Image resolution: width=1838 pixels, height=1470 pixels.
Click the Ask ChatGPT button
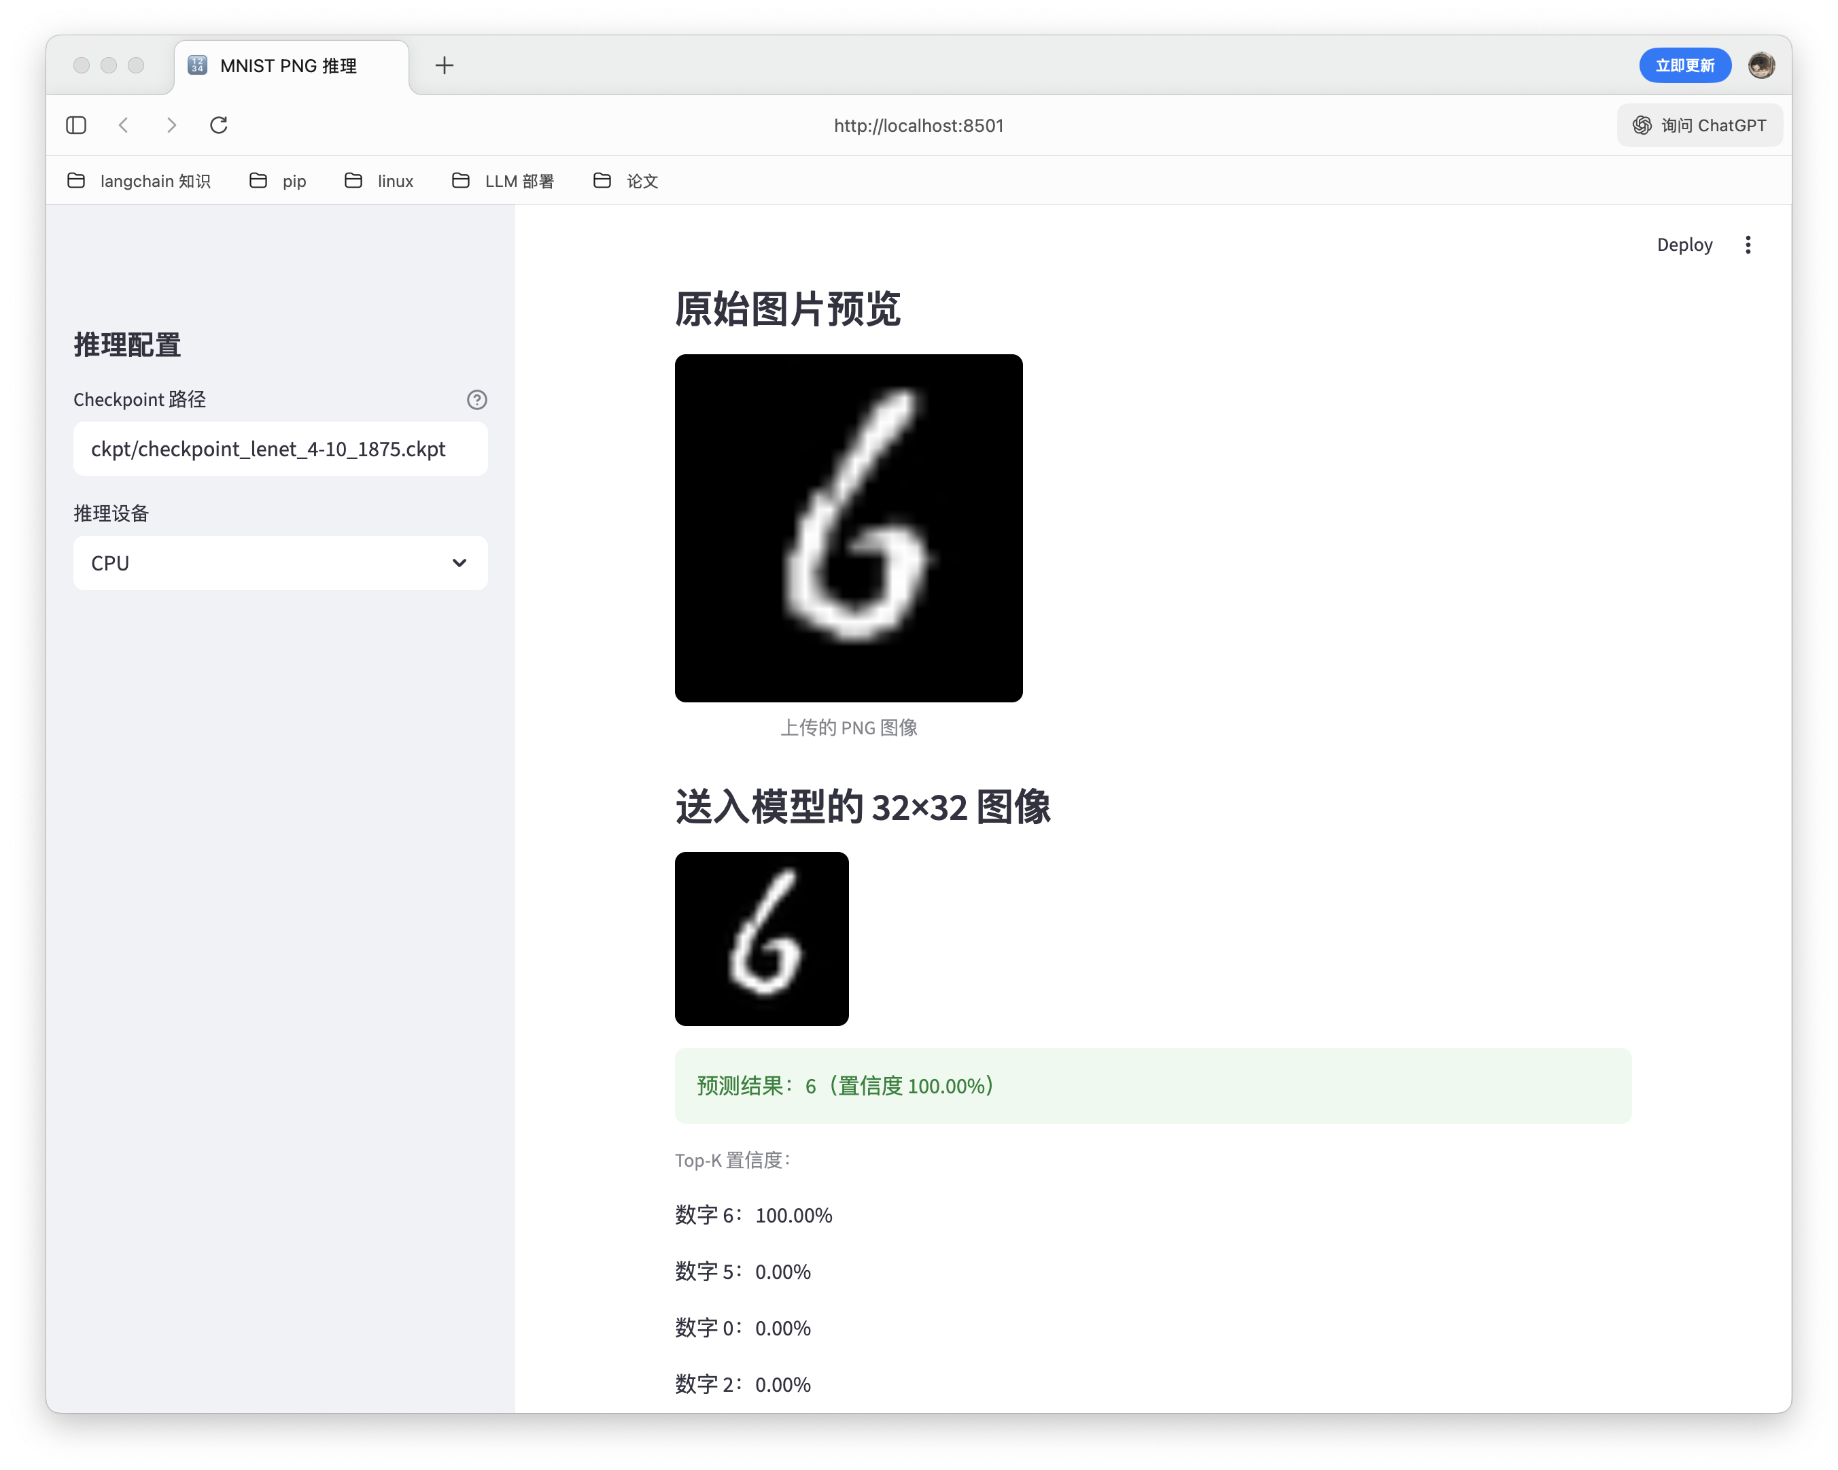click(x=1699, y=125)
